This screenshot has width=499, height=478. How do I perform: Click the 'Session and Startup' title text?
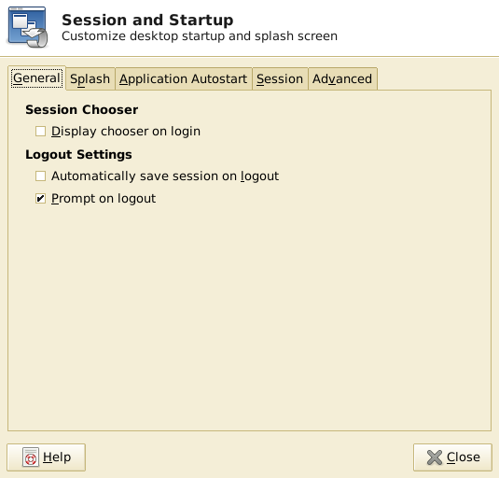coord(147,20)
